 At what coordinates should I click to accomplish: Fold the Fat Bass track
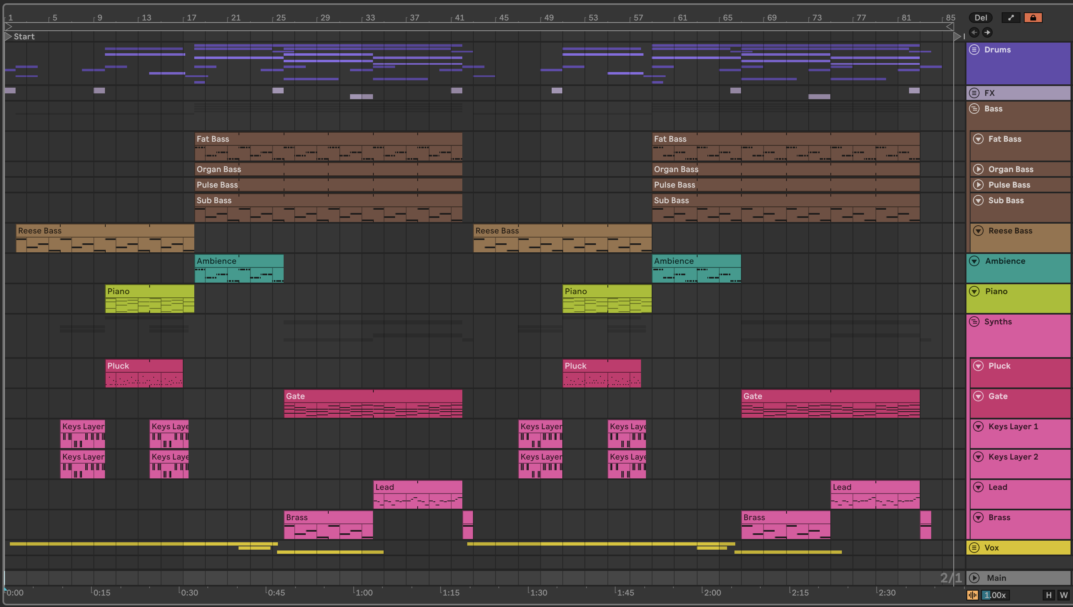click(x=978, y=139)
